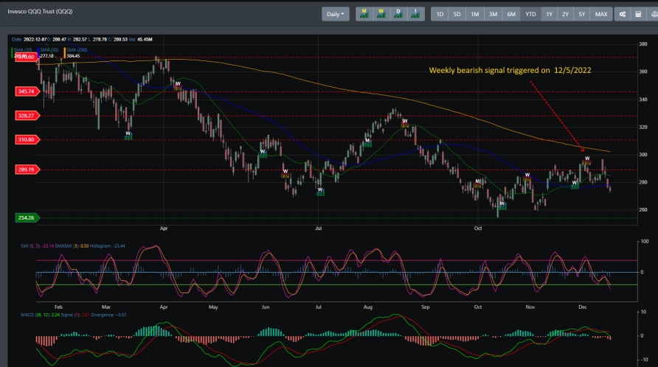
Task: Toggle the weekly (W) signal icon
Action: point(381,14)
